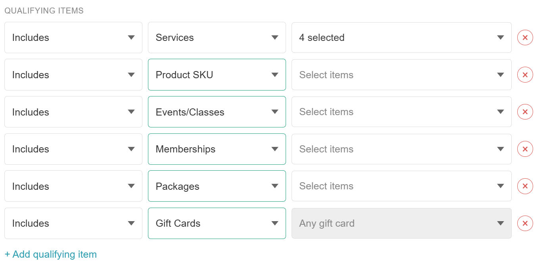The image size is (547, 264).
Task: Open Select items dropdown for Product SKU
Action: point(401,75)
